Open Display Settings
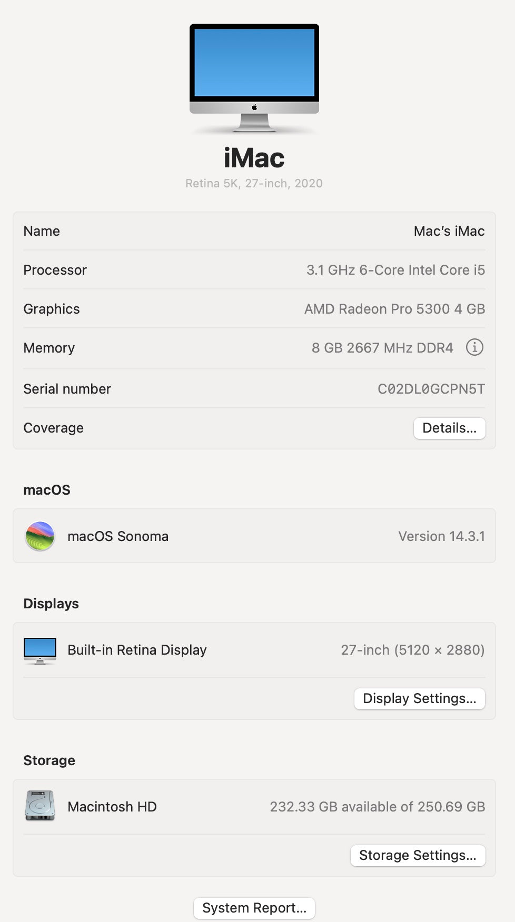The width and height of the screenshot is (515, 922). tap(419, 699)
